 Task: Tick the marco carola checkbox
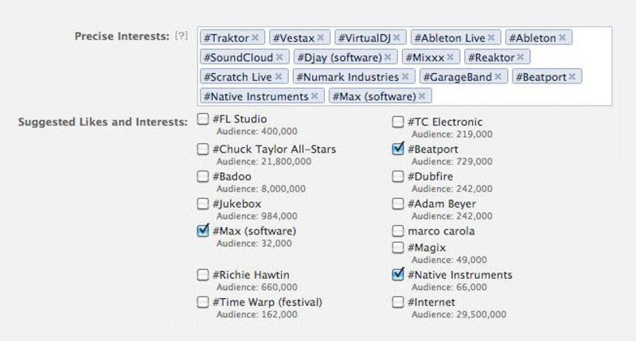pos(398,231)
